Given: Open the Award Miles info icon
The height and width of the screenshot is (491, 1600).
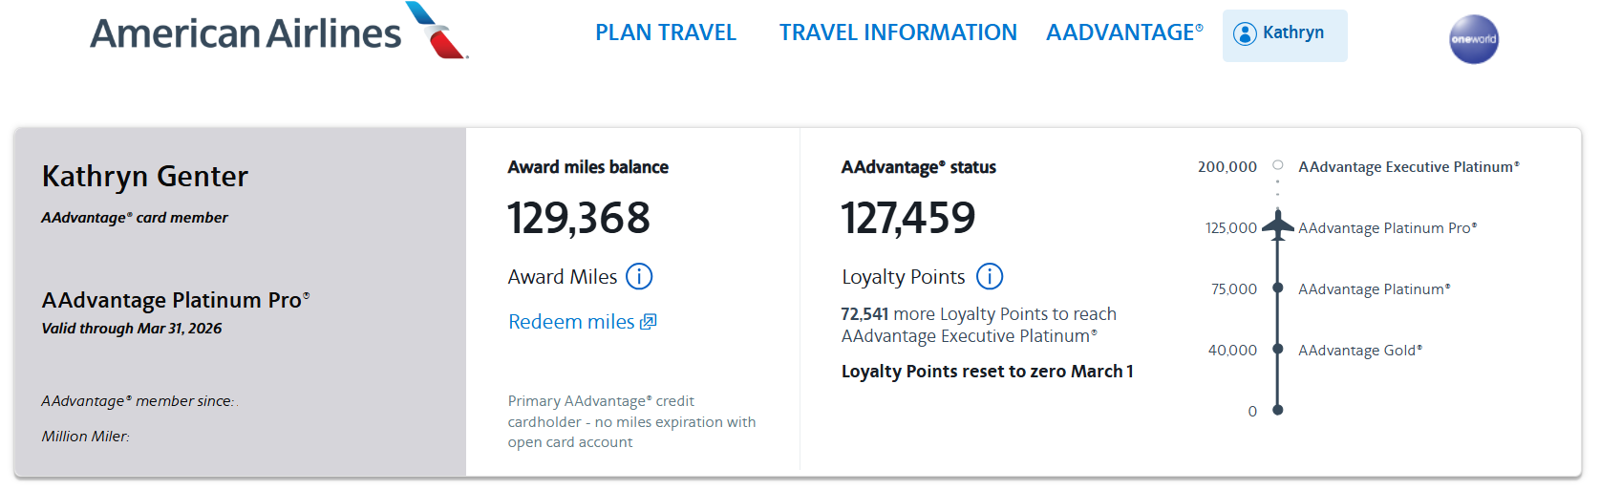Looking at the screenshot, I should [639, 277].
